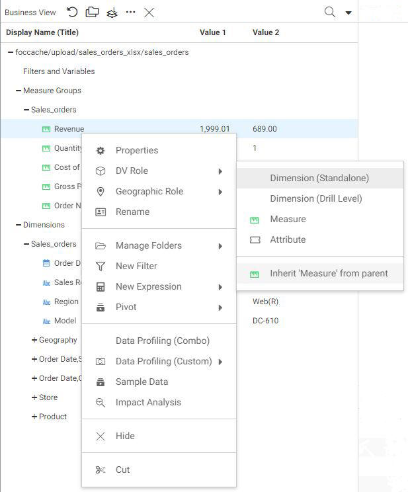Choose Impact Analysis from context menu
The height and width of the screenshot is (492, 408).
(x=148, y=402)
